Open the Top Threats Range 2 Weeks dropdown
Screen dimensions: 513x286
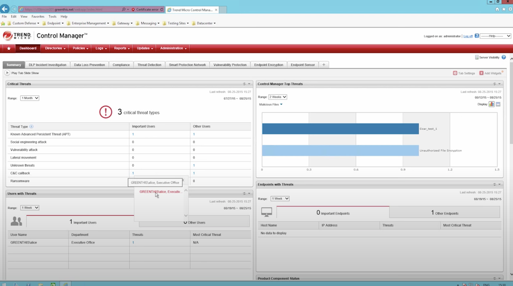(278, 97)
